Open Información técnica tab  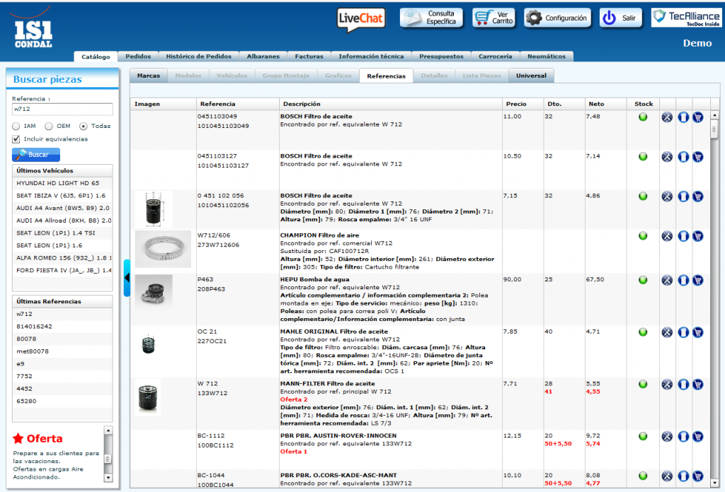pos(371,57)
